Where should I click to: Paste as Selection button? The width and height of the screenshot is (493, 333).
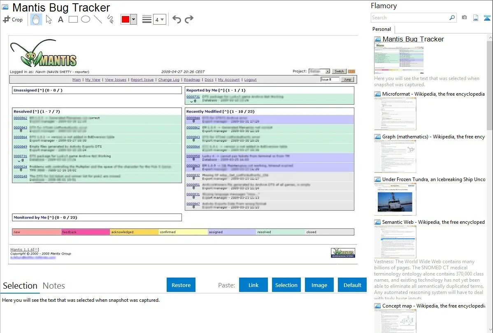coord(286,285)
